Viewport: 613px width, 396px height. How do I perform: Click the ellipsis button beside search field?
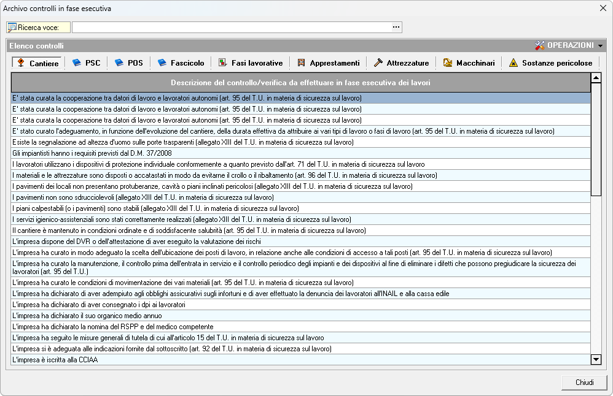396,27
